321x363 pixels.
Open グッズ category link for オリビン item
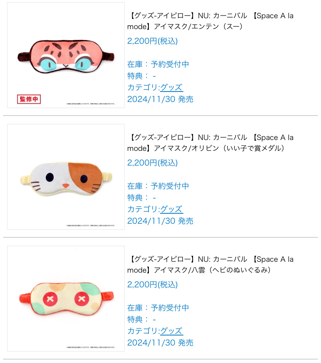(171, 209)
